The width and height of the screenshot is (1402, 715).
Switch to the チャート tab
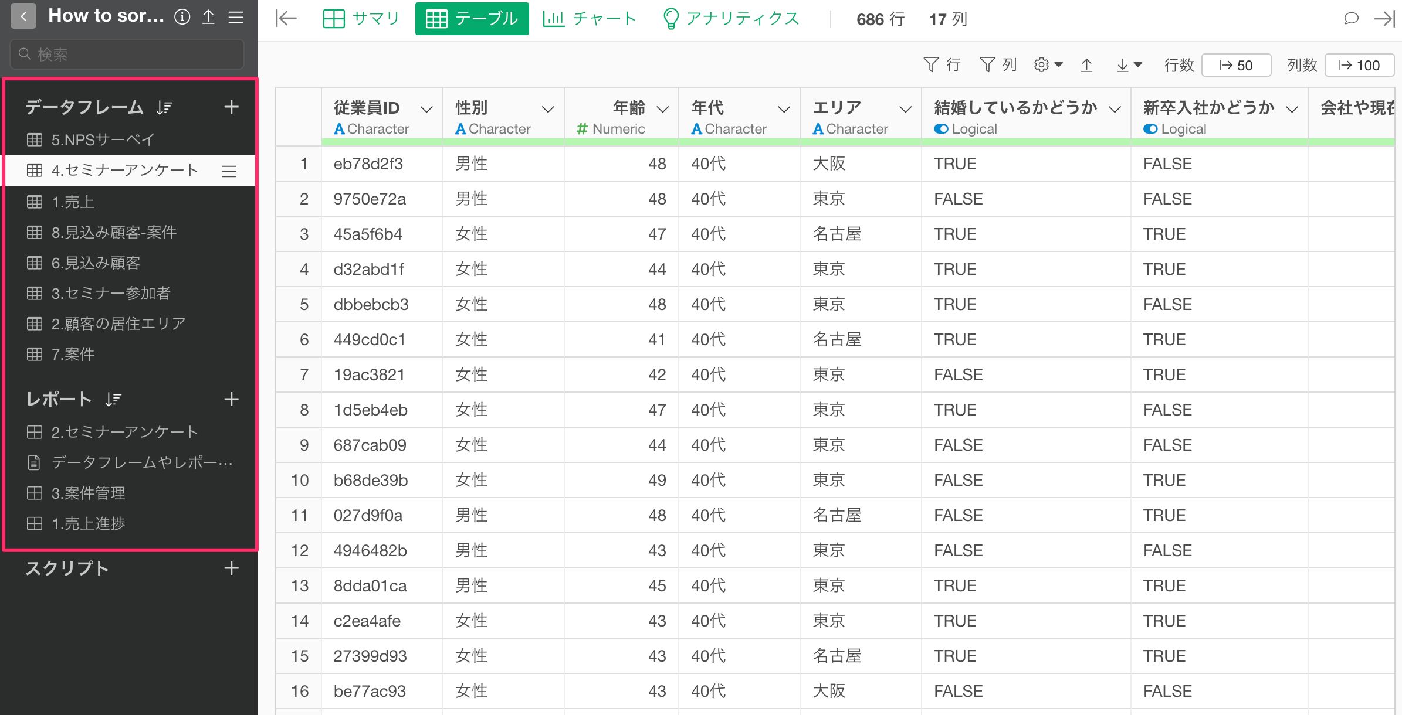[x=590, y=19]
